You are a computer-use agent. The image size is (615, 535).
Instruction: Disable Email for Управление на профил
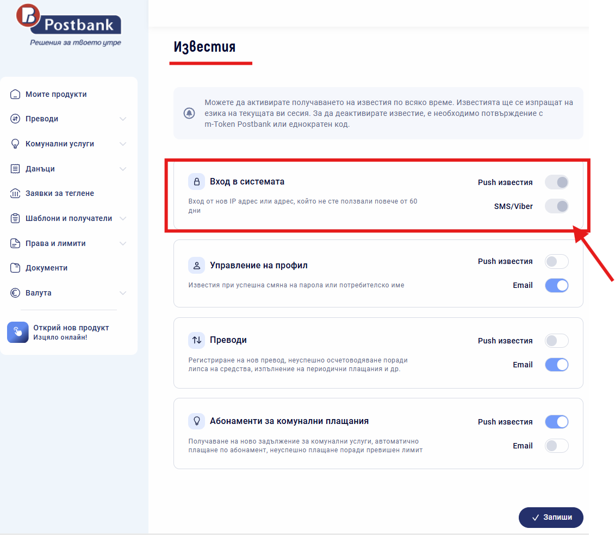(x=556, y=285)
